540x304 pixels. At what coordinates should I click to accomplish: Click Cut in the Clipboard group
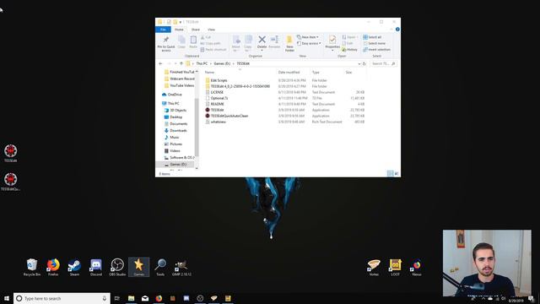[206, 37]
